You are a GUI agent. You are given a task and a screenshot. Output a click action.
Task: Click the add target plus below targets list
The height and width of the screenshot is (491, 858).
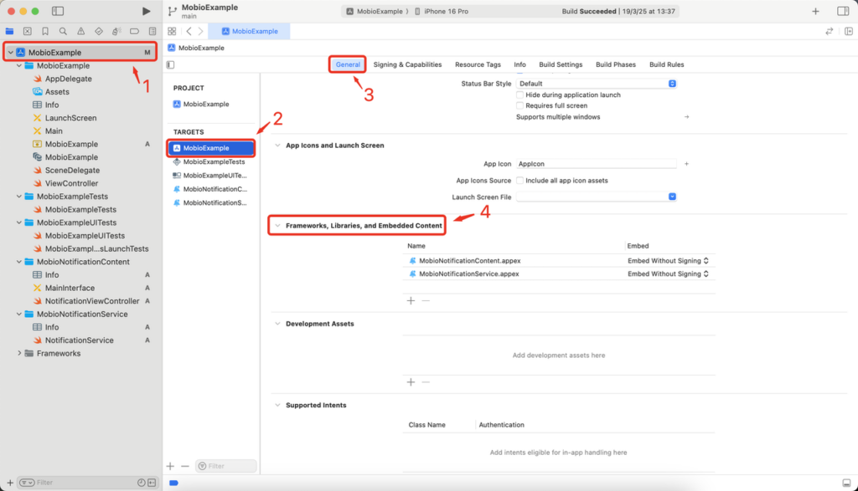point(171,466)
